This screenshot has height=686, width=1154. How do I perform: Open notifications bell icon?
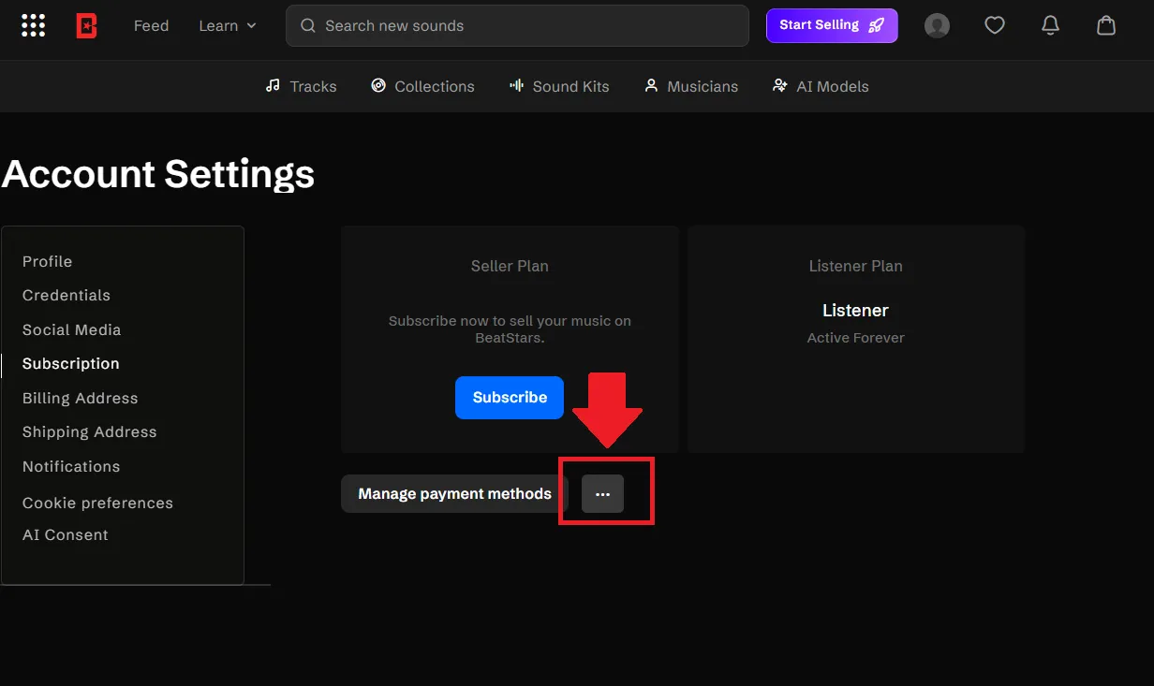(1050, 25)
